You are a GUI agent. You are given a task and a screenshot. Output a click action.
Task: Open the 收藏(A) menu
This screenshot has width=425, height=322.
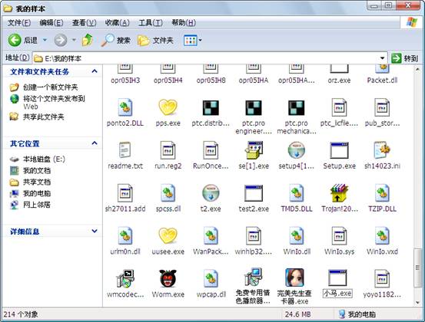click(x=117, y=23)
